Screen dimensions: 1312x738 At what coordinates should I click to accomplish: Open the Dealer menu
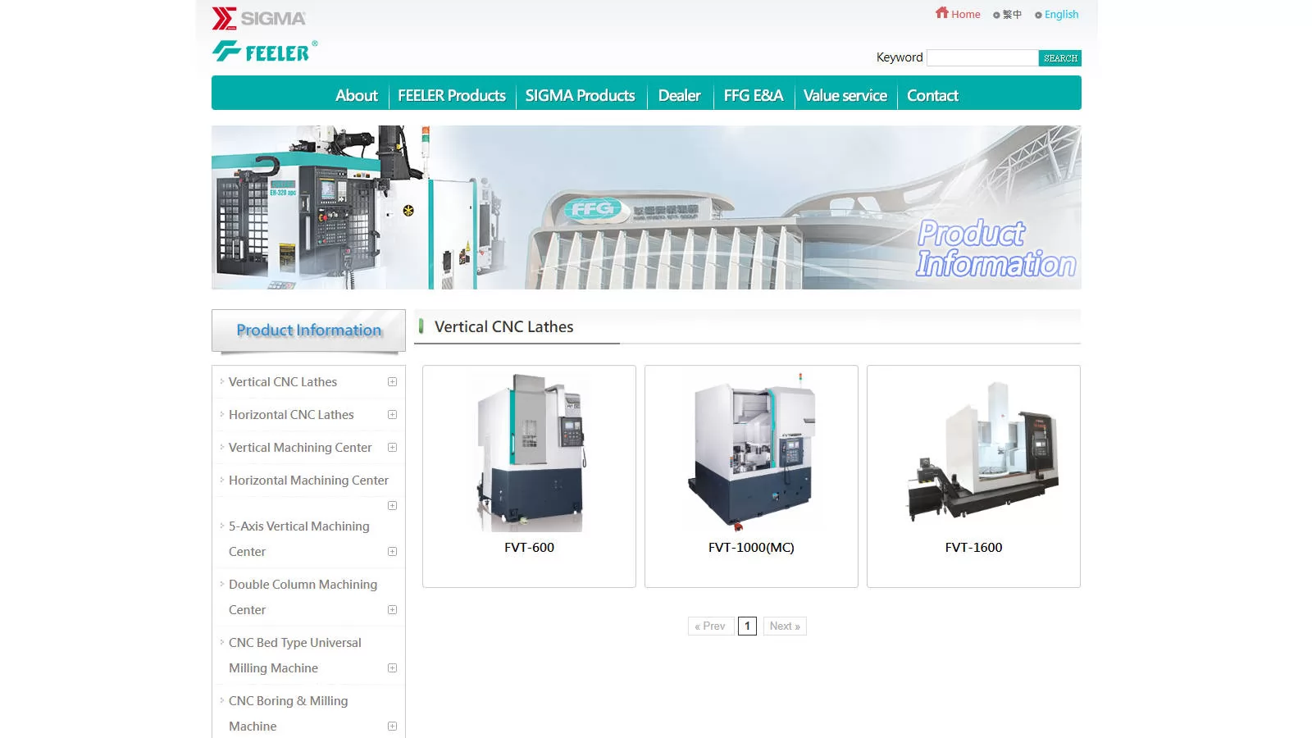pos(680,95)
